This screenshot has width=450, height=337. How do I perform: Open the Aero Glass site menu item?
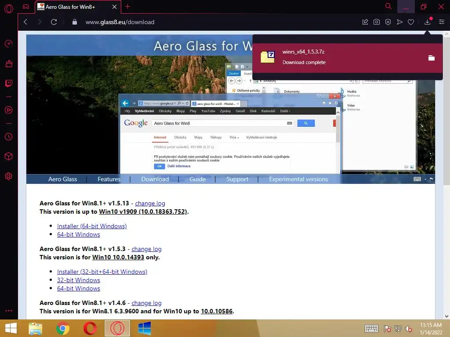62,179
